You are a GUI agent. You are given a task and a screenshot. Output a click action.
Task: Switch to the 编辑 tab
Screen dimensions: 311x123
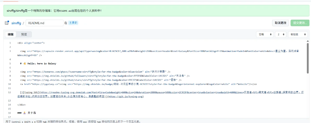(10, 34)
